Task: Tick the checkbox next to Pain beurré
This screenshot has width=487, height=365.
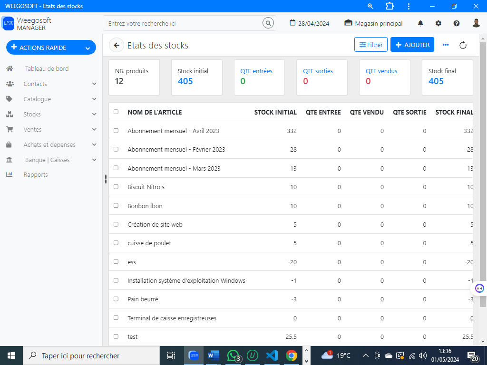Action: (116, 299)
